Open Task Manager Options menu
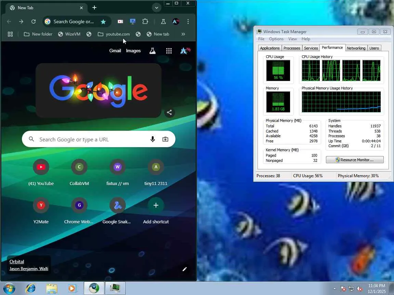This screenshot has height=295, width=394. 276,39
